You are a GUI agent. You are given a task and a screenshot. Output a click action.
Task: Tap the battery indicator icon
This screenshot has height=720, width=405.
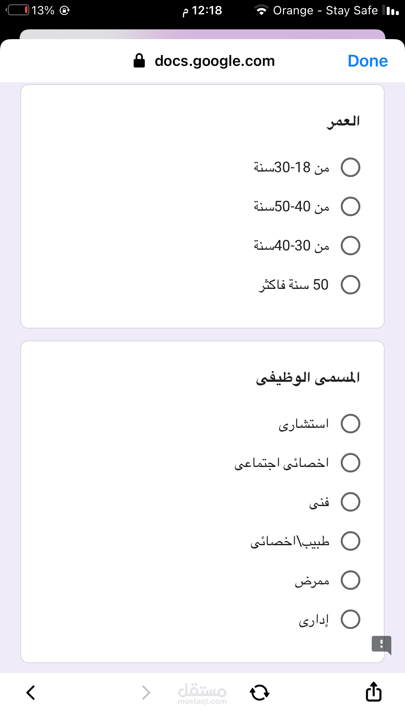click(18, 10)
